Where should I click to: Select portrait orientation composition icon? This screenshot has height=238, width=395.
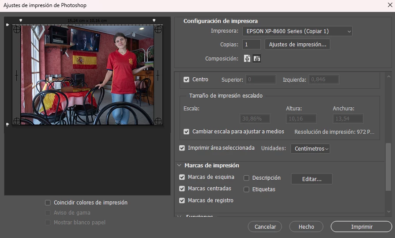click(247, 58)
